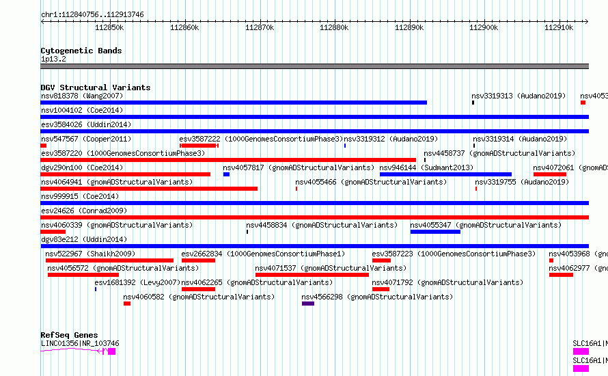Select the RefSeq Genes track title
The width and height of the screenshot is (608, 376).
70,335
